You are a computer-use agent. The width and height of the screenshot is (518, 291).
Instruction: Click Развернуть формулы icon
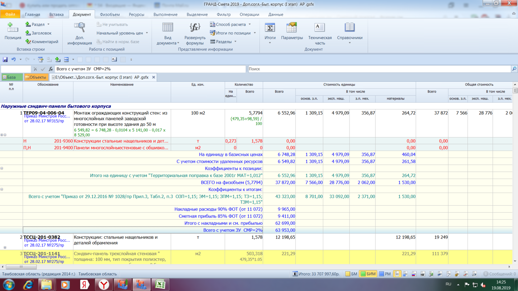195,28
